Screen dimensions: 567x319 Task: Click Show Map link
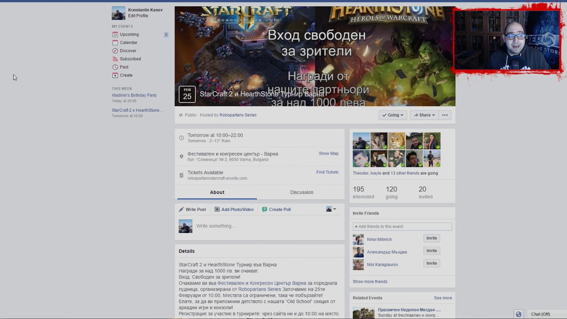328,154
